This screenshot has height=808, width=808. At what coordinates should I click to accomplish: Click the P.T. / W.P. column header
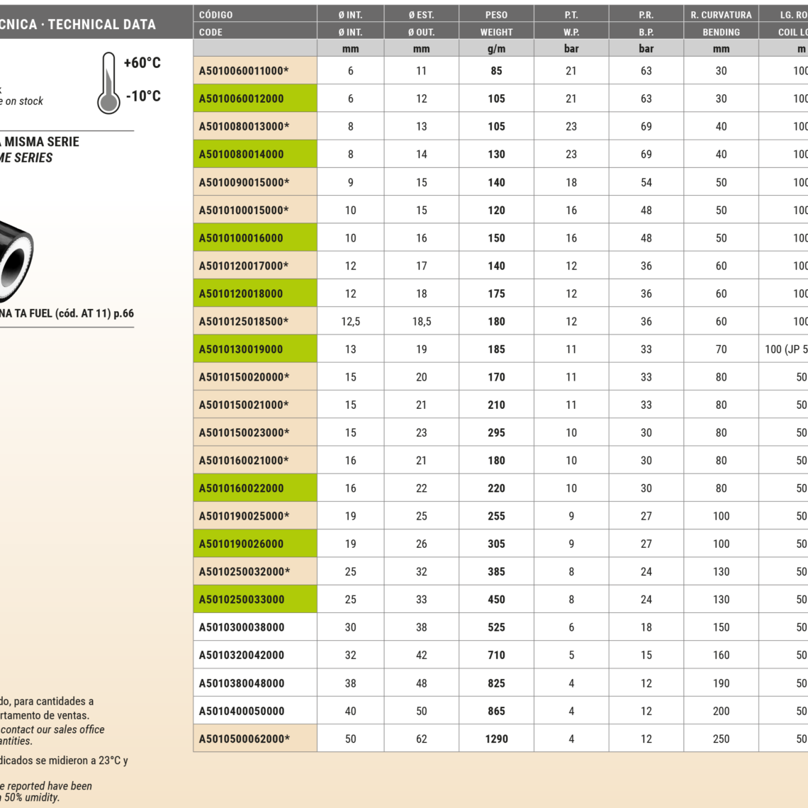tap(571, 23)
